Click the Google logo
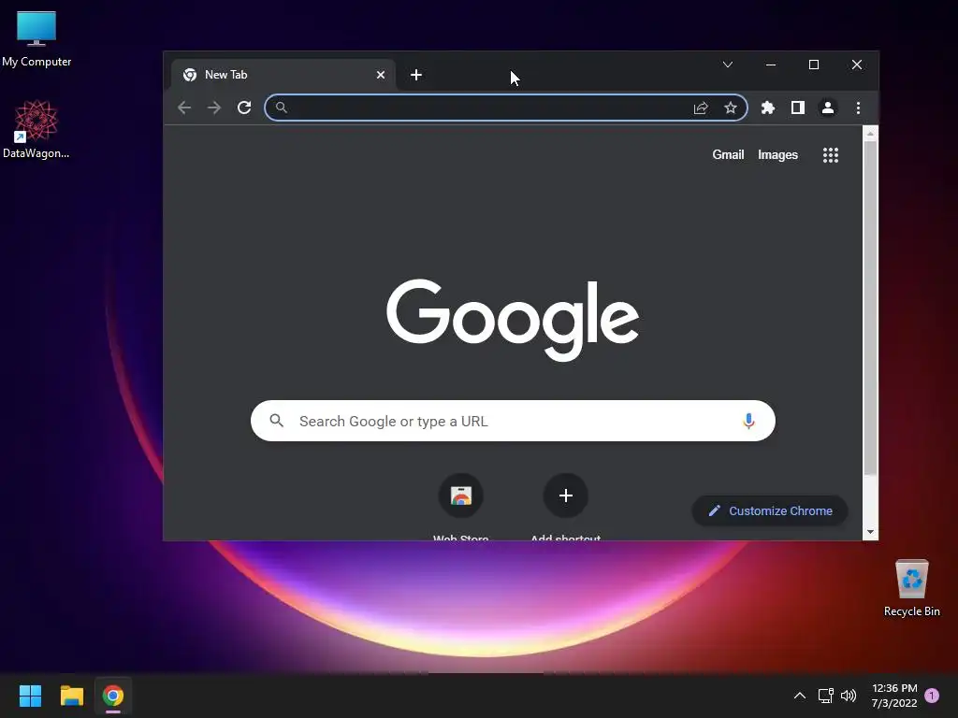 pyautogui.click(x=513, y=320)
